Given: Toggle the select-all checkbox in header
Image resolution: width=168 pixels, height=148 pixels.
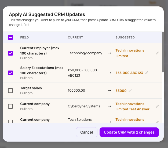Looking at the screenshot, I should point(10,37).
